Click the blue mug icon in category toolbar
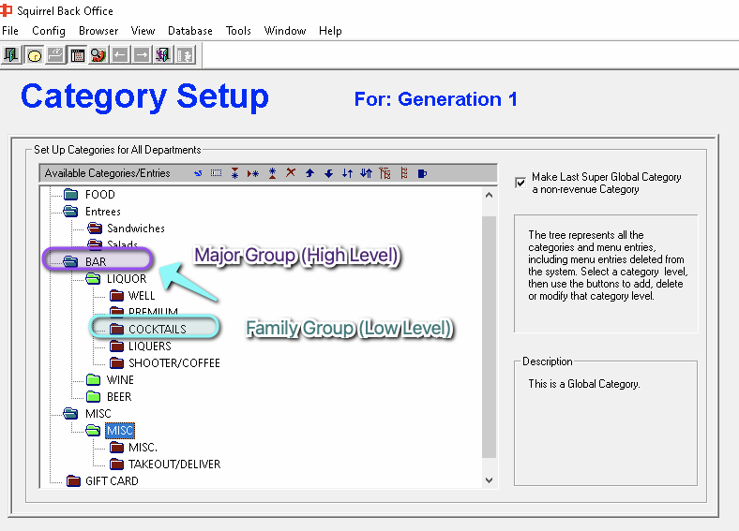The width and height of the screenshot is (739, 531). point(422,173)
